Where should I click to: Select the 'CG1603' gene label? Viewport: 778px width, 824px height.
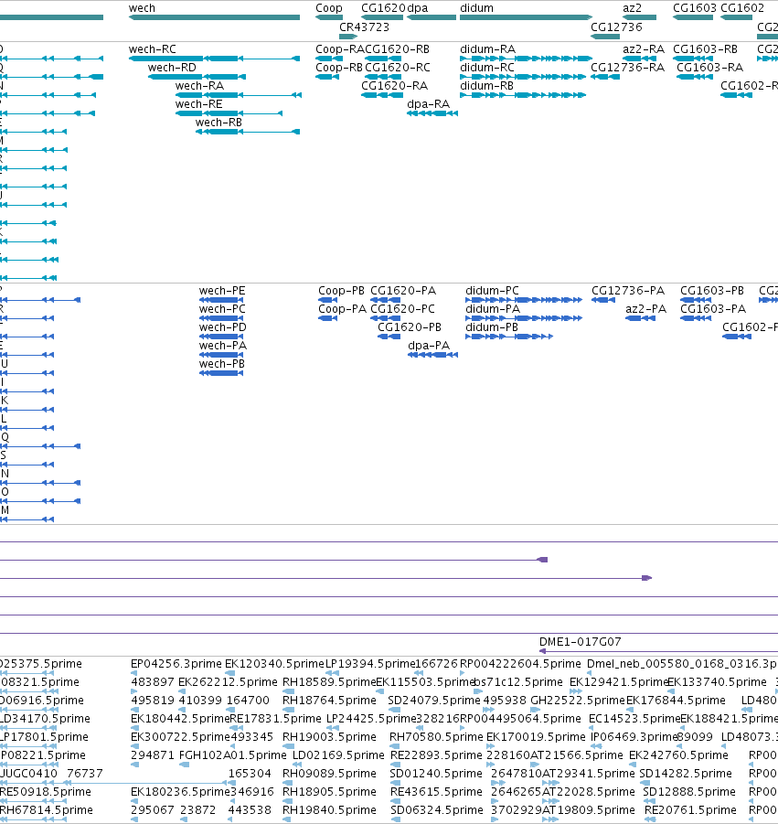[695, 8]
